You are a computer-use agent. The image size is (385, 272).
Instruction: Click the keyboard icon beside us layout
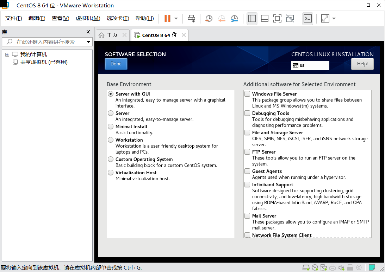pos(296,65)
